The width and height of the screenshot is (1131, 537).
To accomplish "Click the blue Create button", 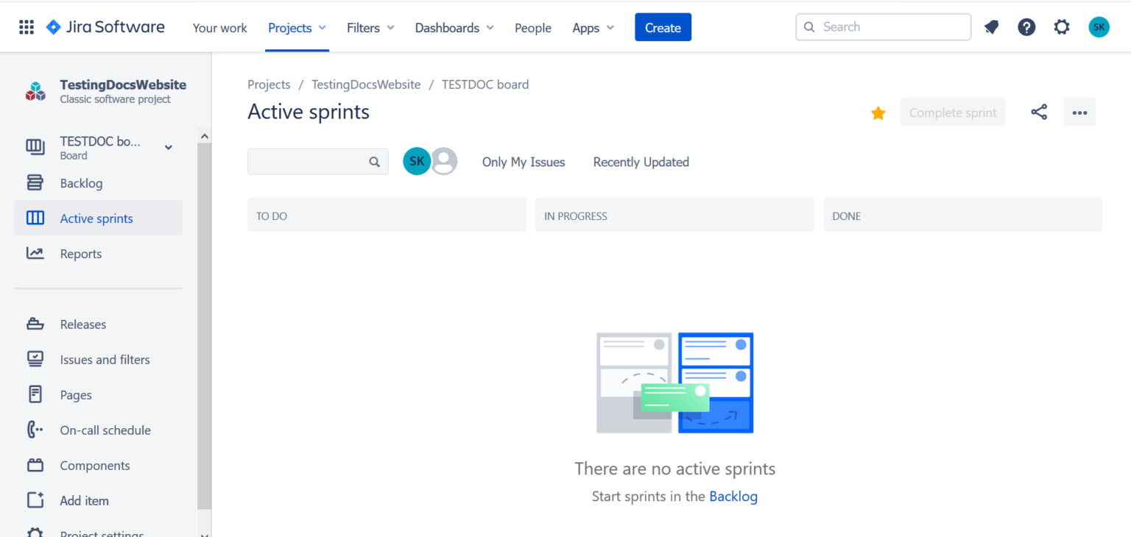I will pyautogui.click(x=662, y=26).
